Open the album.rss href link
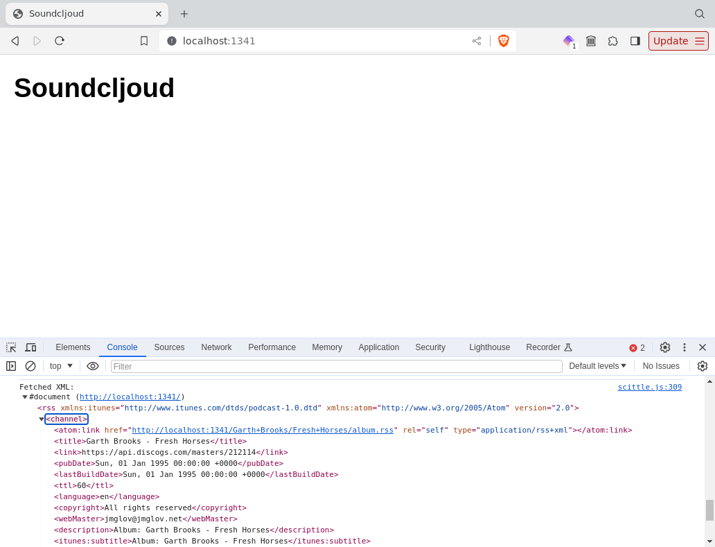Image resolution: width=715 pixels, height=547 pixels. (x=263, y=430)
